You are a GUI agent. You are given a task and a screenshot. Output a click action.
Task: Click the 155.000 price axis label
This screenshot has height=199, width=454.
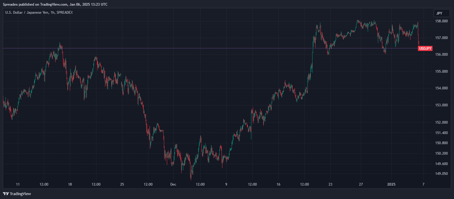click(x=441, y=71)
